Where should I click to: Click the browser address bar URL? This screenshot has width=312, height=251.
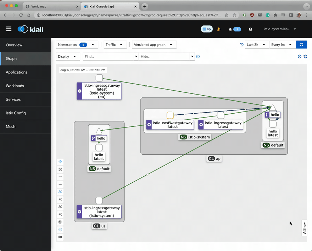click(x=131, y=15)
